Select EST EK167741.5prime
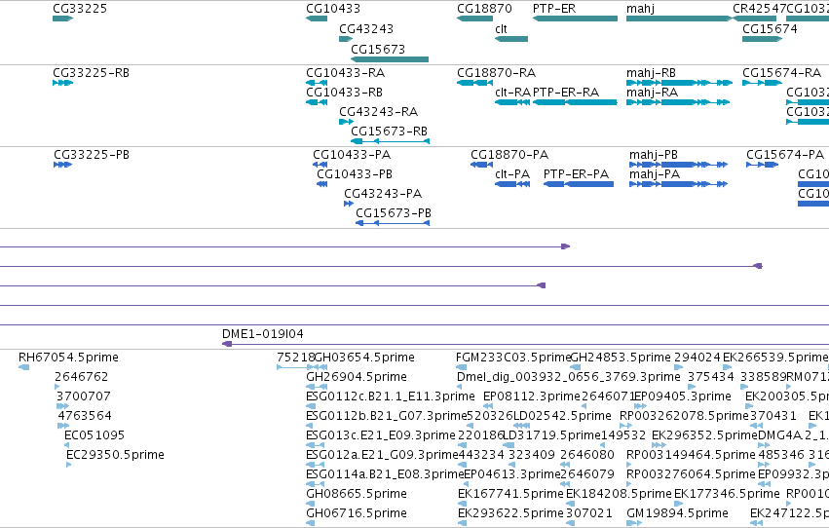This screenshot has width=829, height=528. coord(510,494)
